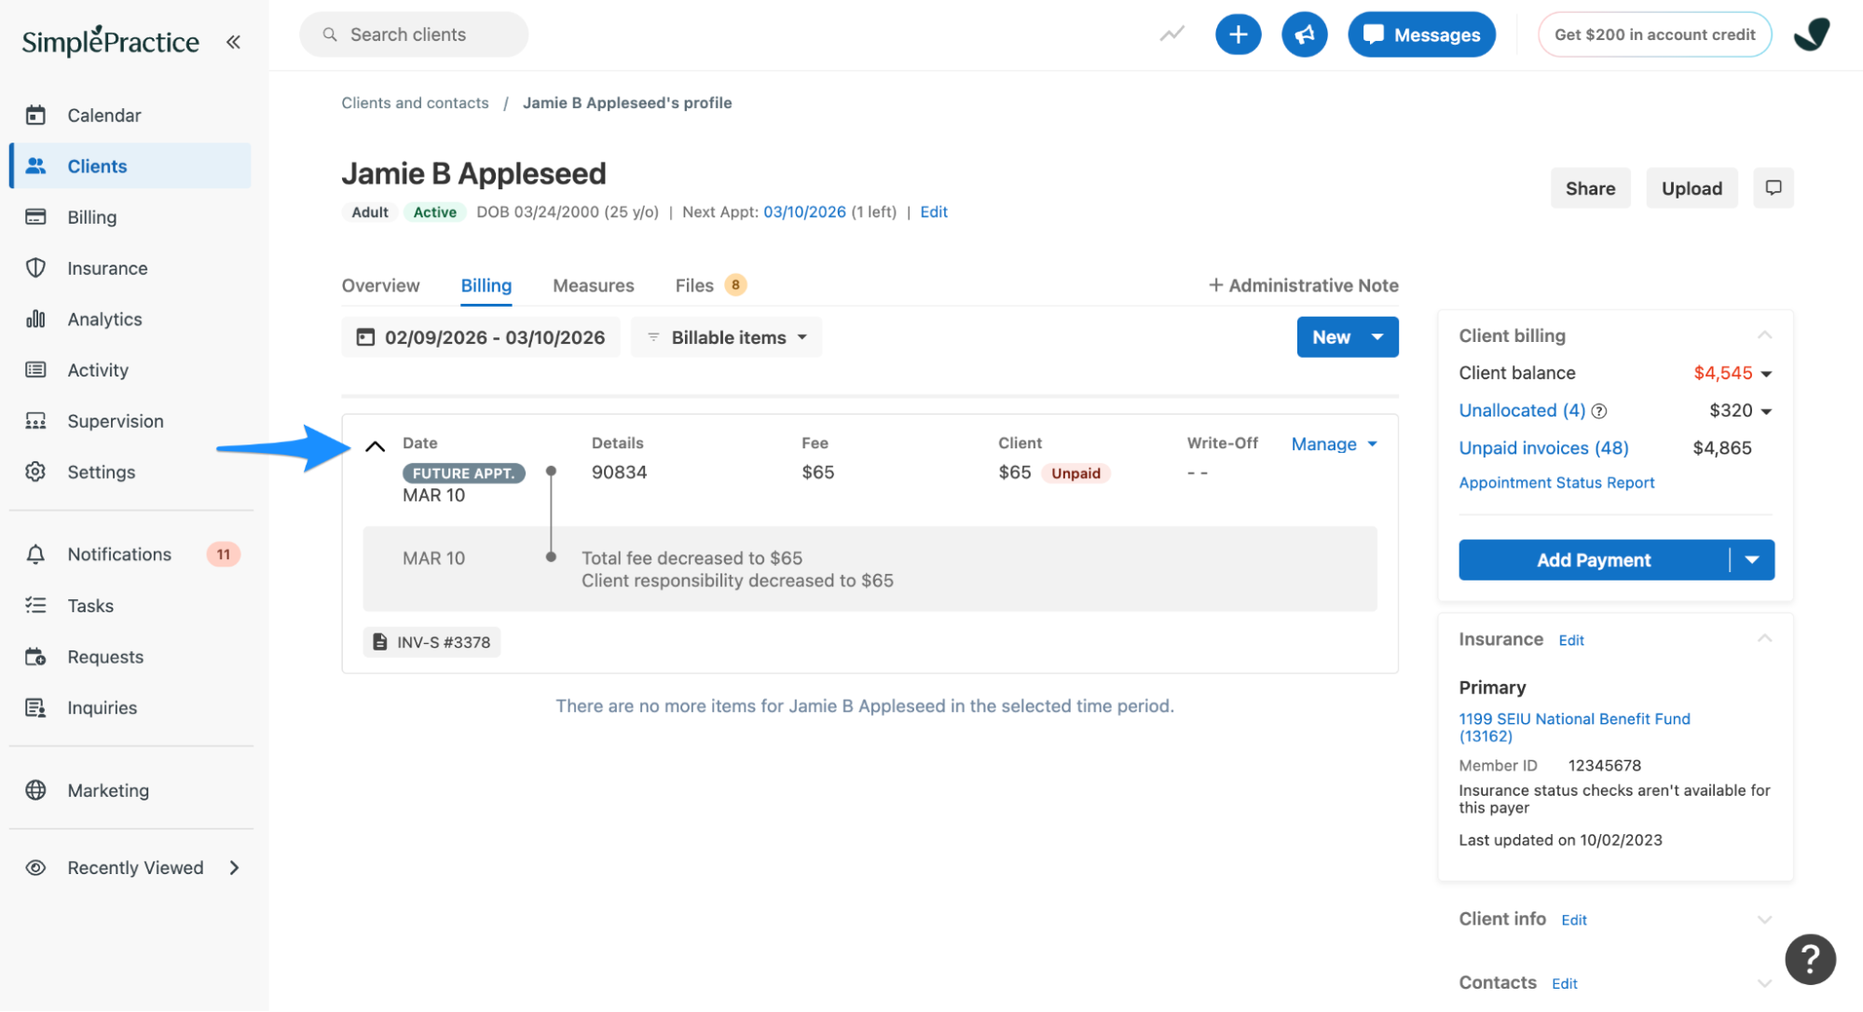Open Calendar from the sidebar
The image size is (1863, 1012).
pos(103,116)
